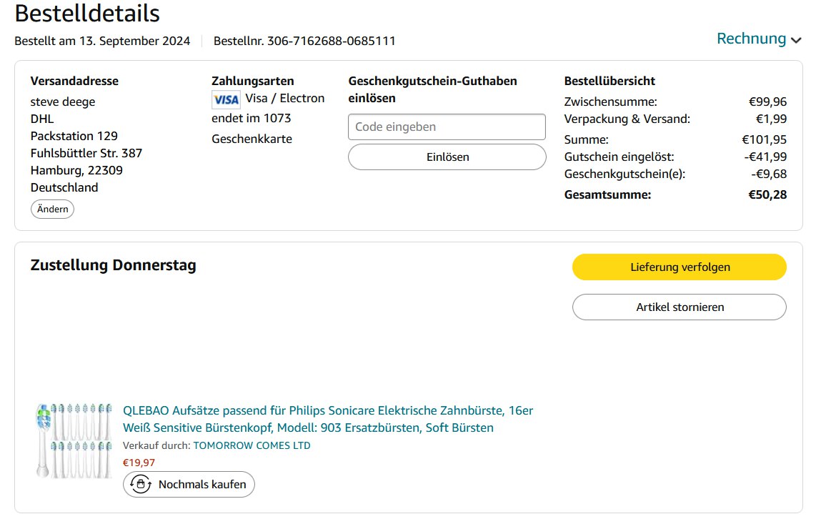
Task: Click the Geschenkkarte payment method text
Action: coord(252,139)
